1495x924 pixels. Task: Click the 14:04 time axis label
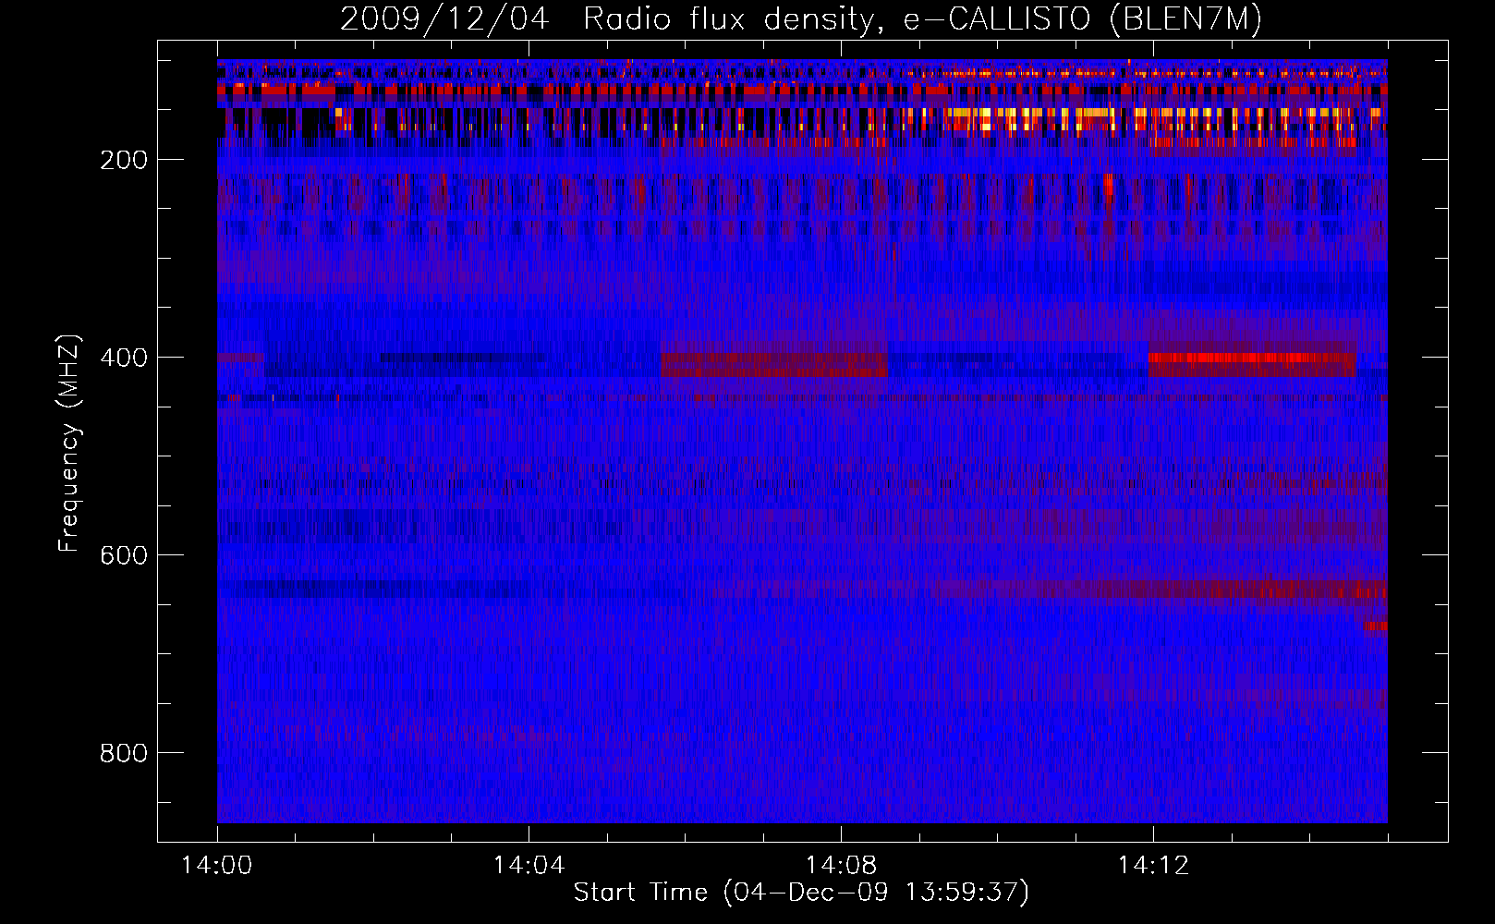(x=529, y=866)
